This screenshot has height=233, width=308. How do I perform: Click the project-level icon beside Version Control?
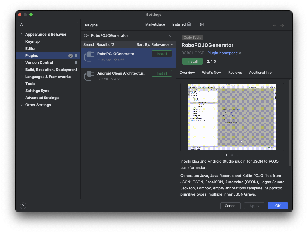click(x=76, y=63)
